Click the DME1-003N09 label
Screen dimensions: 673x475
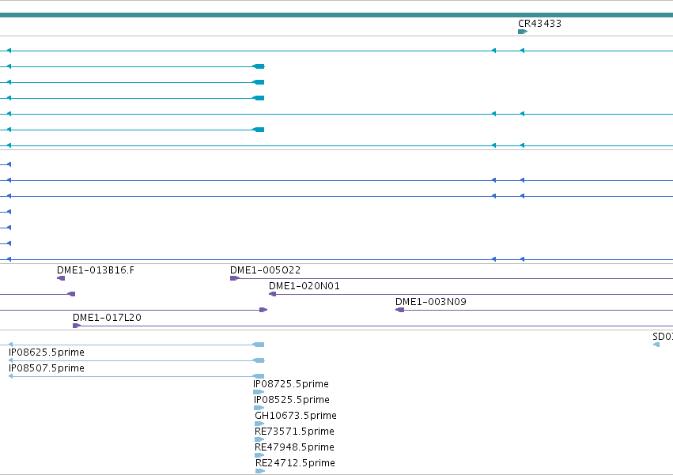click(x=431, y=302)
